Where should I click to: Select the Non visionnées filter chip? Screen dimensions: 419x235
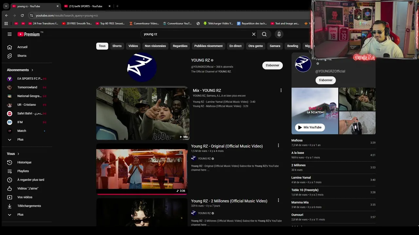155,46
